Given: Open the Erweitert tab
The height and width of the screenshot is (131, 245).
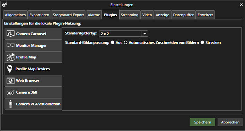Looking at the screenshot, I should coord(205,15).
